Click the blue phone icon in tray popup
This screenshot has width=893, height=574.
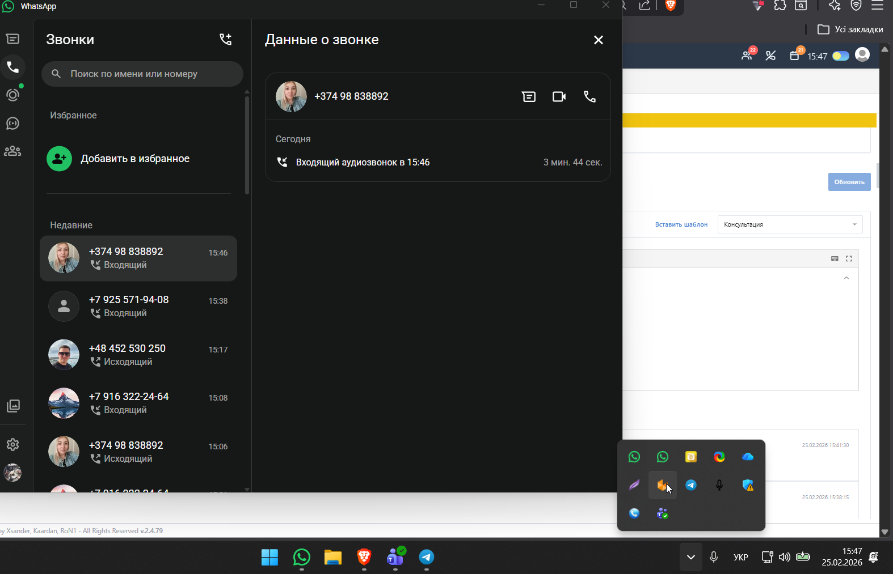pyautogui.click(x=634, y=513)
